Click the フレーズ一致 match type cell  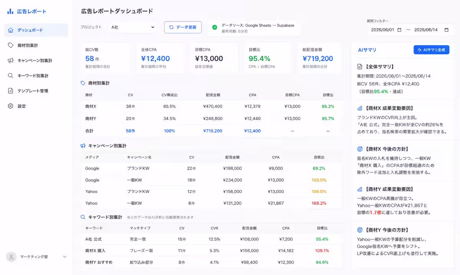tap(141, 251)
